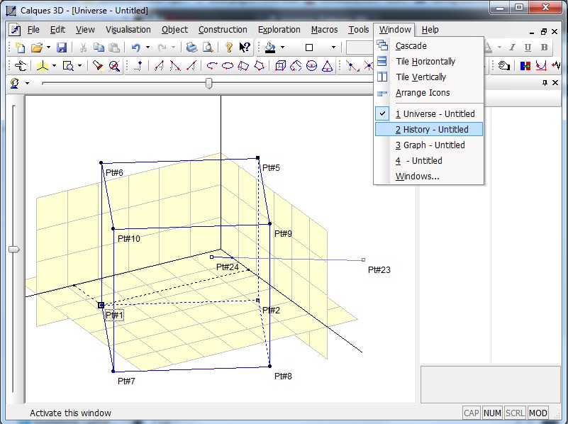Click the horizontal slider thumb above canvas
This screenshot has height=424, width=568.
(208, 84)
